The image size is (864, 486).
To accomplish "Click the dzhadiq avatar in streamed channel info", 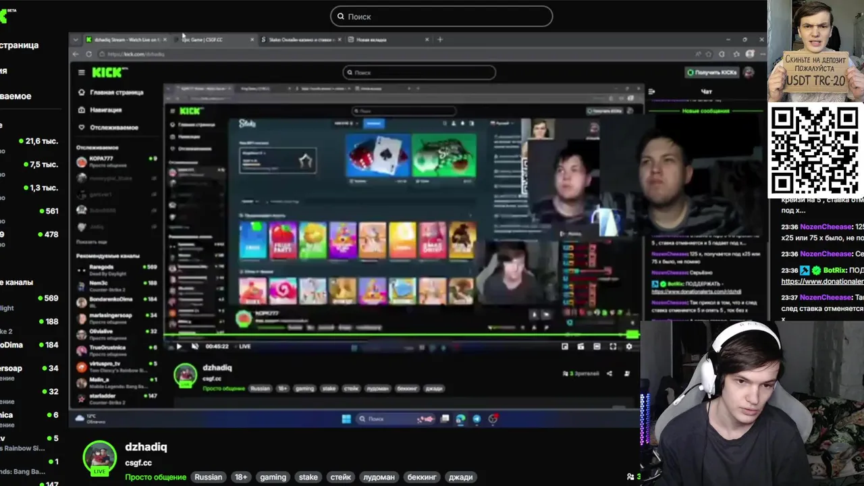I will coord(186,375).
